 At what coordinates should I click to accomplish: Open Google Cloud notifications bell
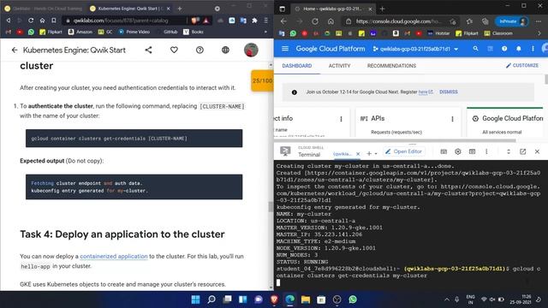[x=519, y=49]
